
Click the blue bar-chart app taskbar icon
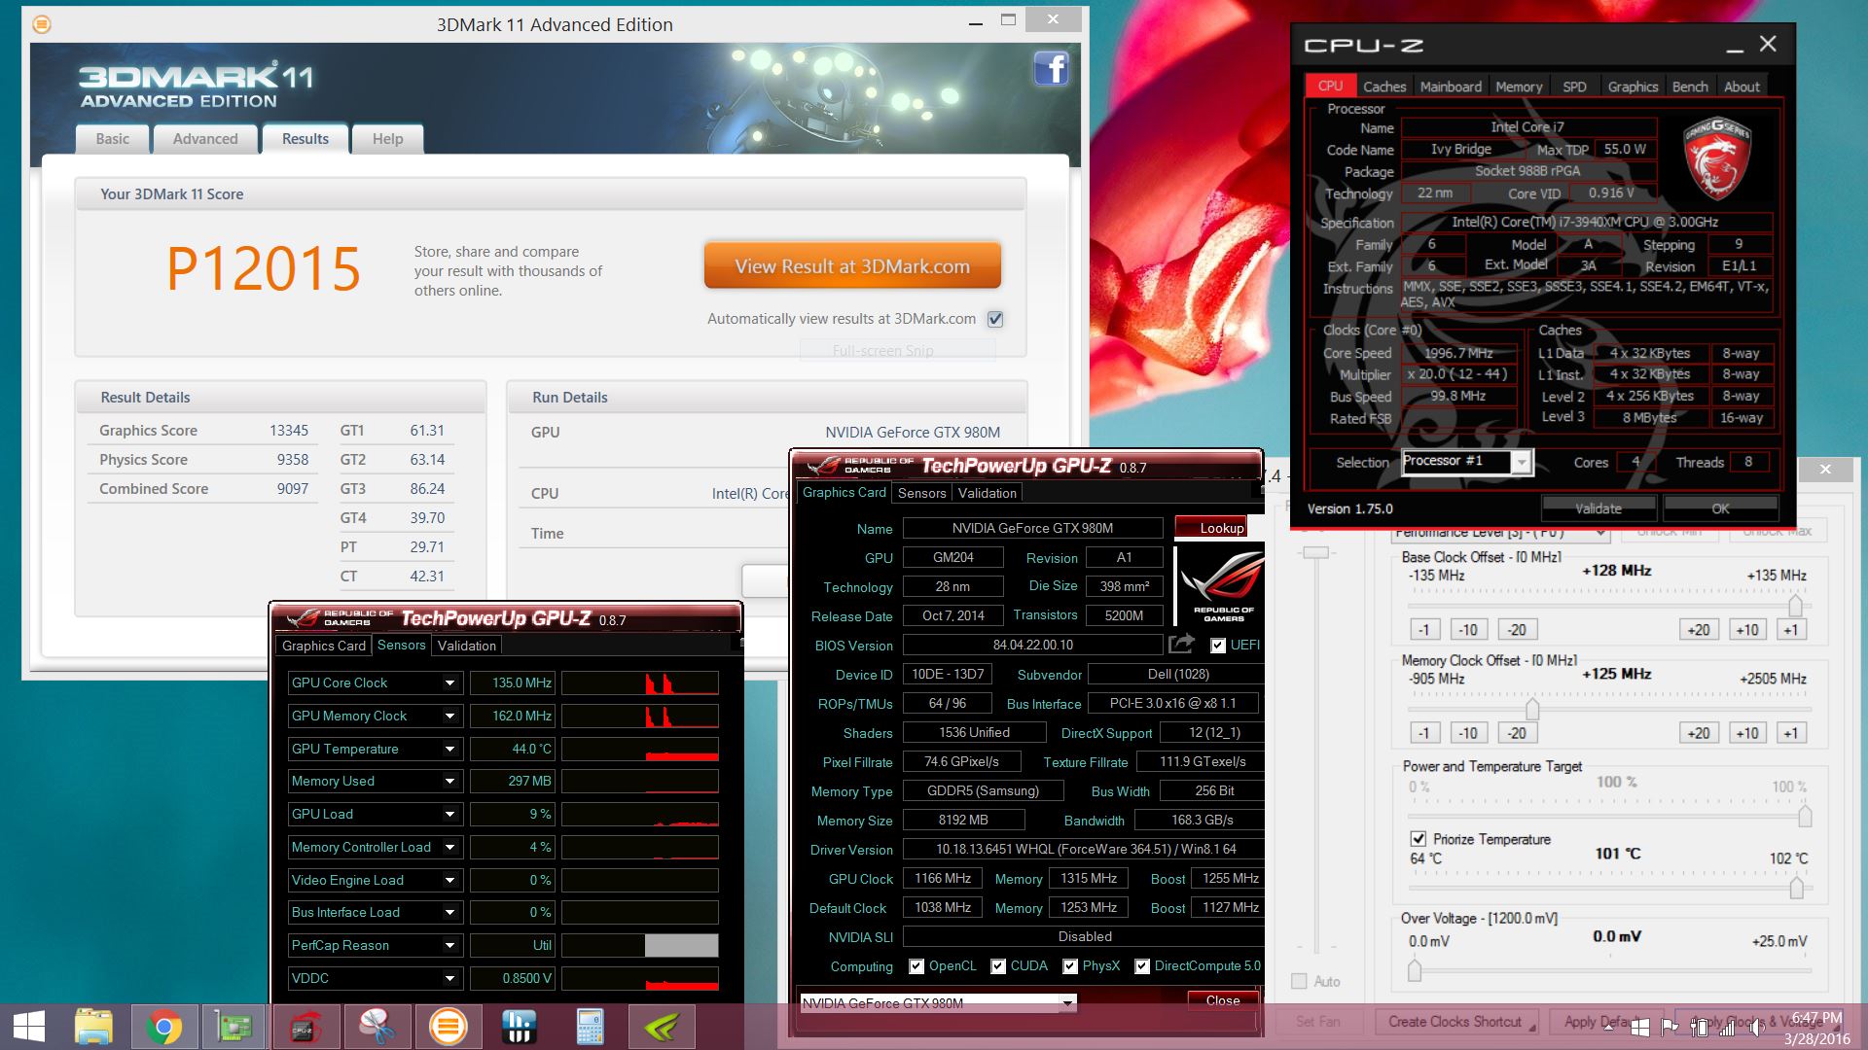click(x=519, y=1027)
